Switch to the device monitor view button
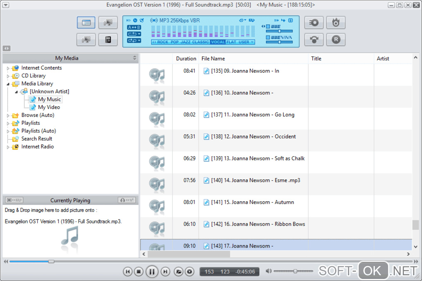The width and height of the screenshot is (422, 281). 86,40
